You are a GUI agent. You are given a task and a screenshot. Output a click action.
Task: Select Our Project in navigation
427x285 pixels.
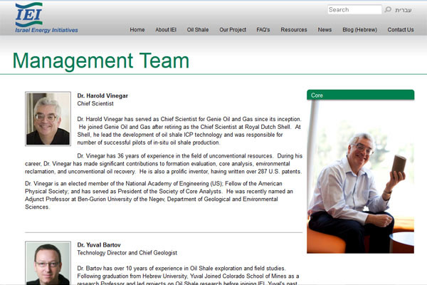click(233, 30)
